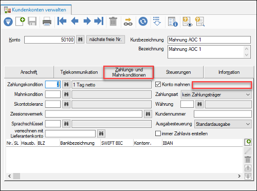Switch to the Steuerungen tab
The width and height of the screenshot is (257, 191).
point(178,72)
